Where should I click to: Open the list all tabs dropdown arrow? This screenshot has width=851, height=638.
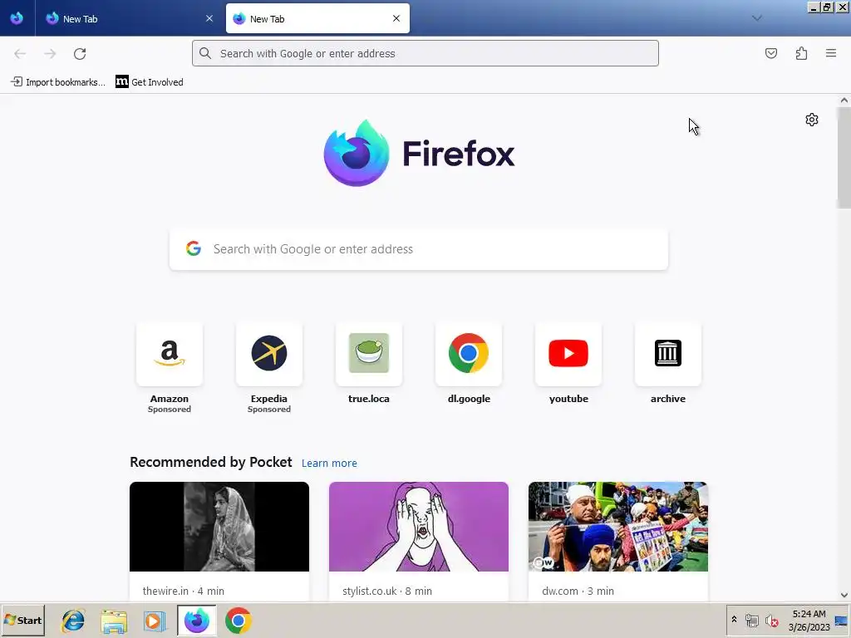(x=756, y=18)
